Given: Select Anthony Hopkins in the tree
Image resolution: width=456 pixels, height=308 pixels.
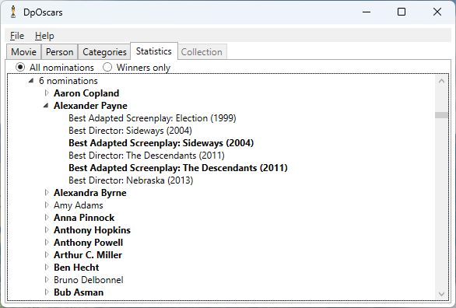Looking at the screenshot, I should click(x=92, y=230).
